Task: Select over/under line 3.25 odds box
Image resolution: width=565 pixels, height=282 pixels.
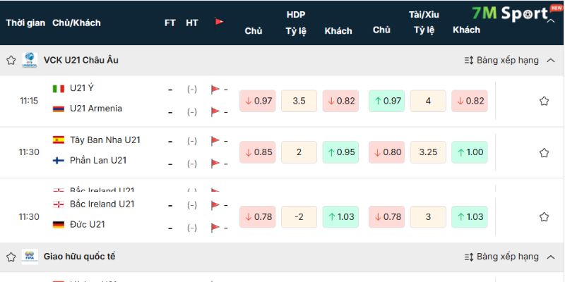Action: pyautogui.click(x=428, y=152)
